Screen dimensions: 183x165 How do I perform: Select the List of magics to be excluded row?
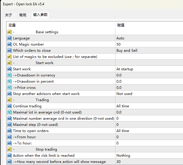pyautogui.click(x=55, y=57)
